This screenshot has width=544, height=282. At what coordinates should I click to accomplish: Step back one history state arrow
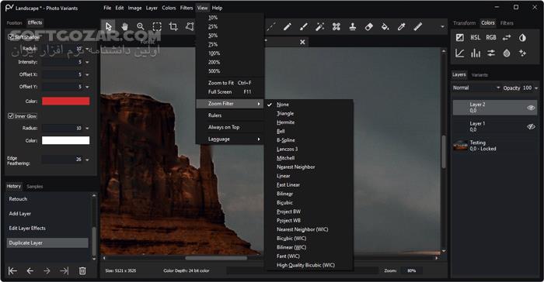click(x=30, y=271)
